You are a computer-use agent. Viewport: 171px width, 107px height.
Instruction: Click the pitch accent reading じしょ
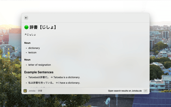(x=30, y=35)
